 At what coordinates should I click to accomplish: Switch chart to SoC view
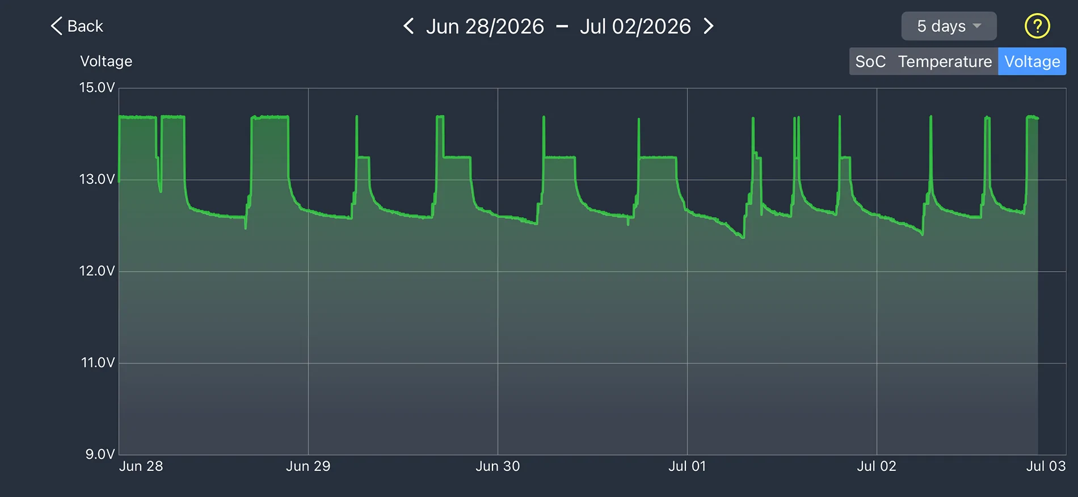[870, 61]
